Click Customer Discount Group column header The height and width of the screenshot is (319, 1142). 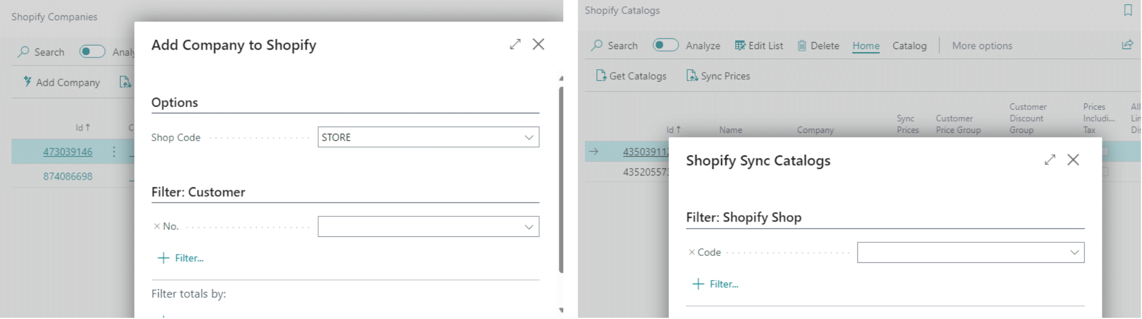[x=1027, y=118]
